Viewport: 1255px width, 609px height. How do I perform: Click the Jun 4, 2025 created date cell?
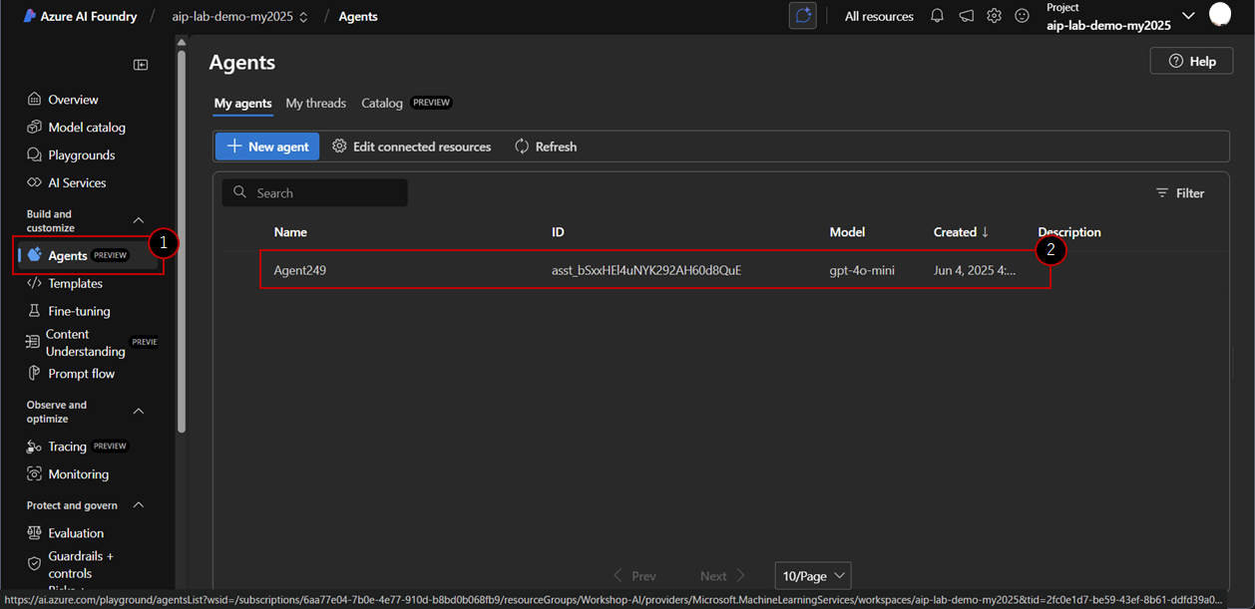point(975,270)
